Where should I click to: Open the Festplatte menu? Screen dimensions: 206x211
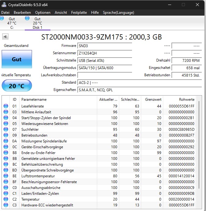tap(79, 13)
